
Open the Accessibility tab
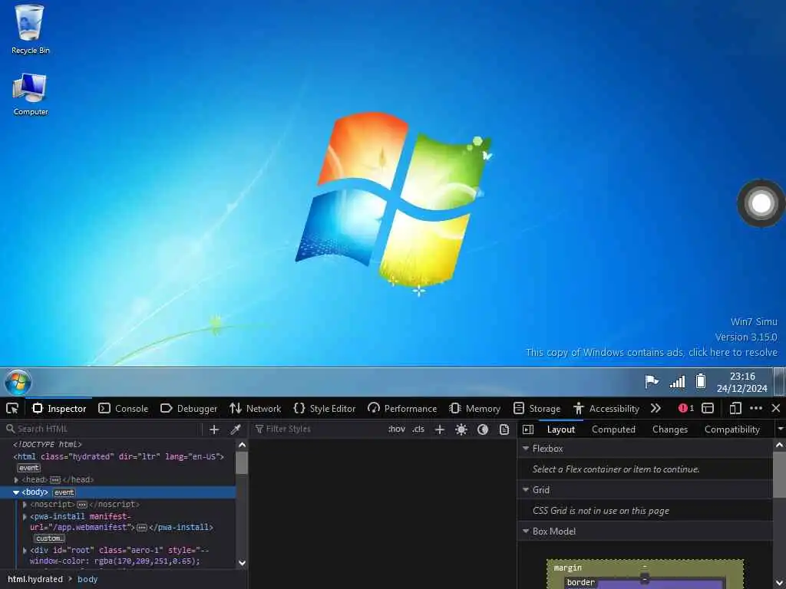606,409
